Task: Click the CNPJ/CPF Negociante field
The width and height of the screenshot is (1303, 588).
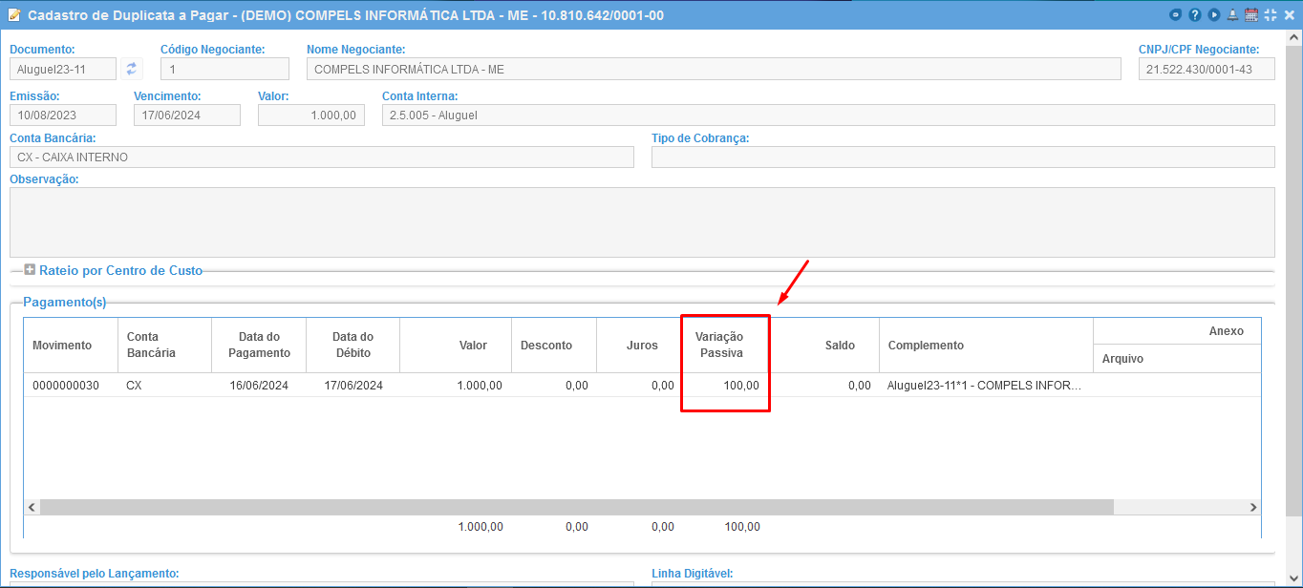Action: (x=1207, y=69)
